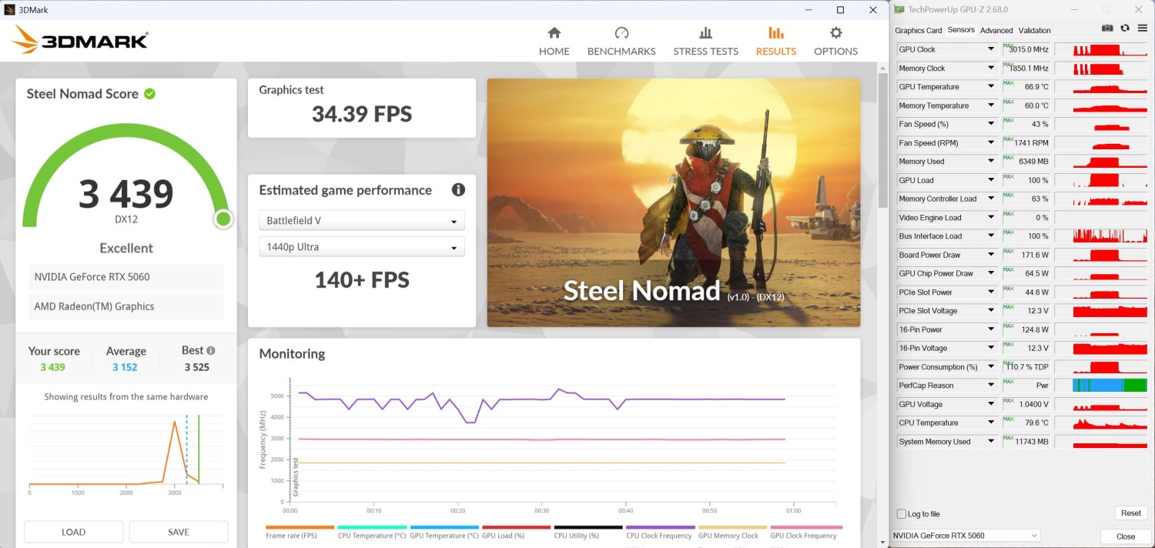Click the score distribution histogram chart

[126, 454]
